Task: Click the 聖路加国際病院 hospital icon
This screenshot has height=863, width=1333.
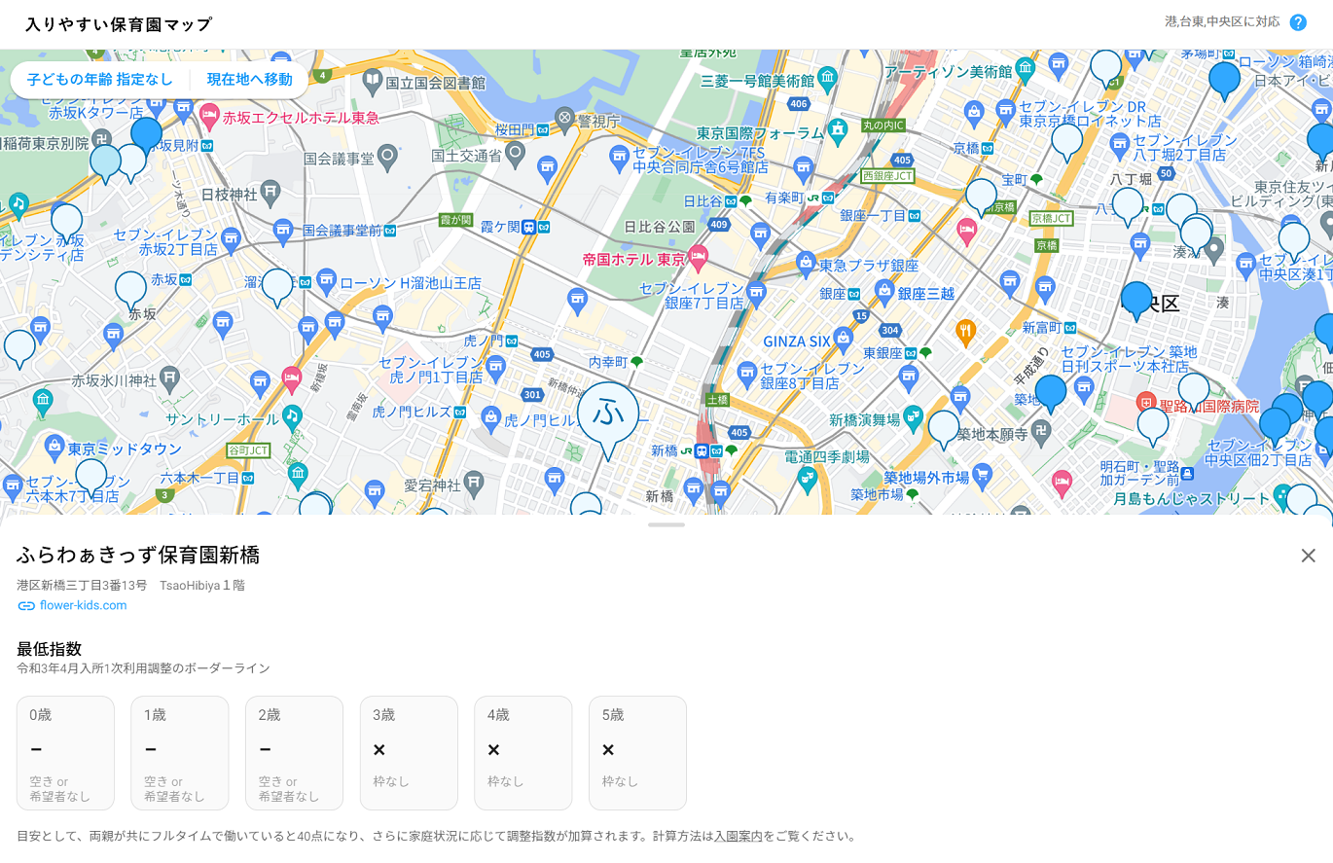Action: click(1146, 402)
